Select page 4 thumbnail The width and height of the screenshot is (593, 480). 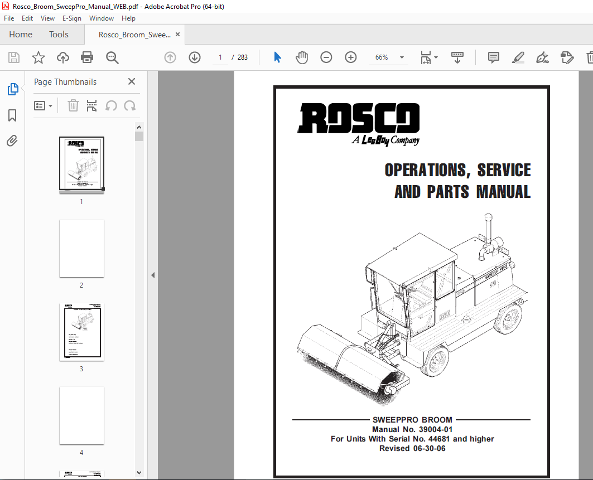81,415
